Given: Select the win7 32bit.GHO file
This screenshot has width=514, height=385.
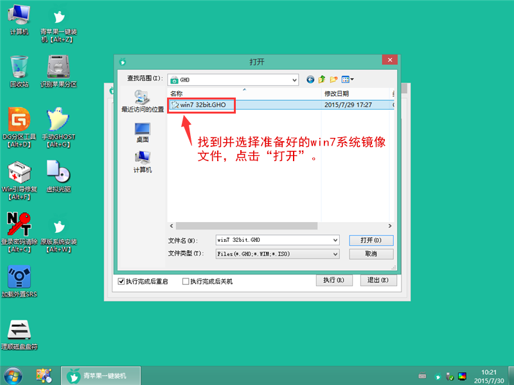Looking at the screenshot, I should pyautogui.click(x=200, y=105).
